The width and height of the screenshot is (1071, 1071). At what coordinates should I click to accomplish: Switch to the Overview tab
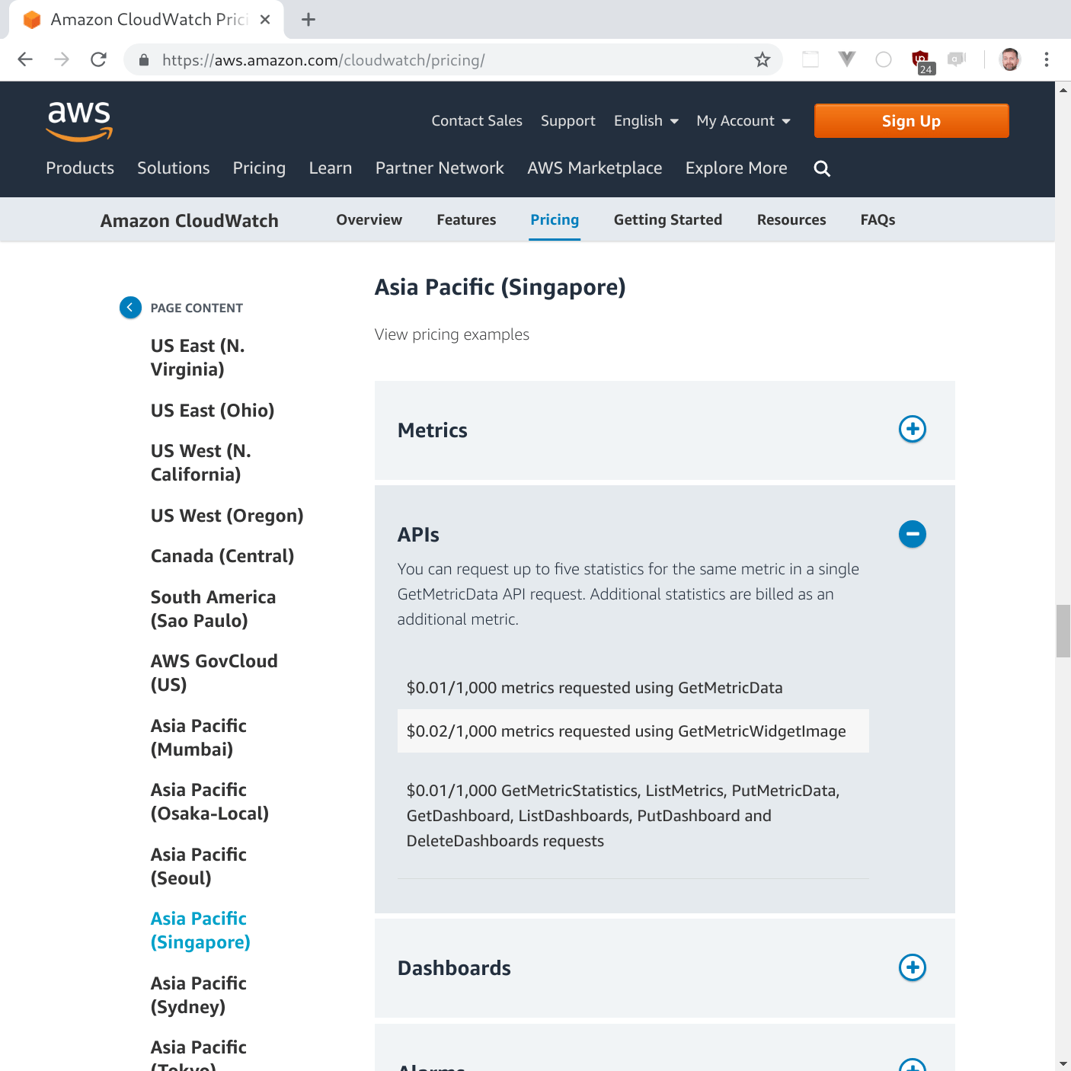(369, 219)
